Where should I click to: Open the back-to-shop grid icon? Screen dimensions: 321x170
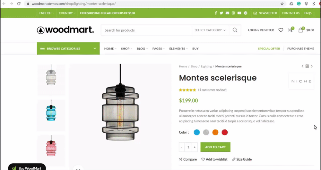coord(307,66)
